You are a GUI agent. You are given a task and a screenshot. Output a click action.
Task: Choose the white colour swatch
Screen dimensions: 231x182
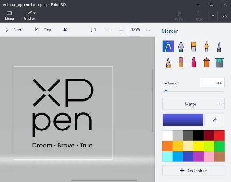[167, 136]
